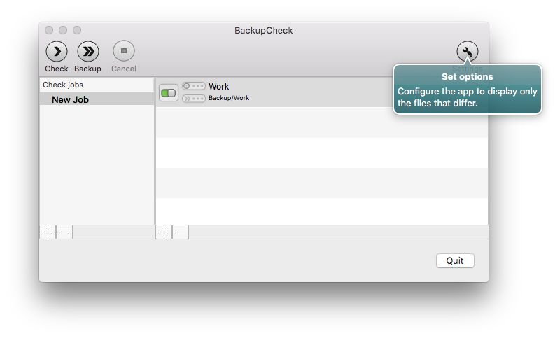Image resolution: width=555 pixels, height=338 pixels.
Task: Zoom the BackupCheck window
Action: pos(77,30)
